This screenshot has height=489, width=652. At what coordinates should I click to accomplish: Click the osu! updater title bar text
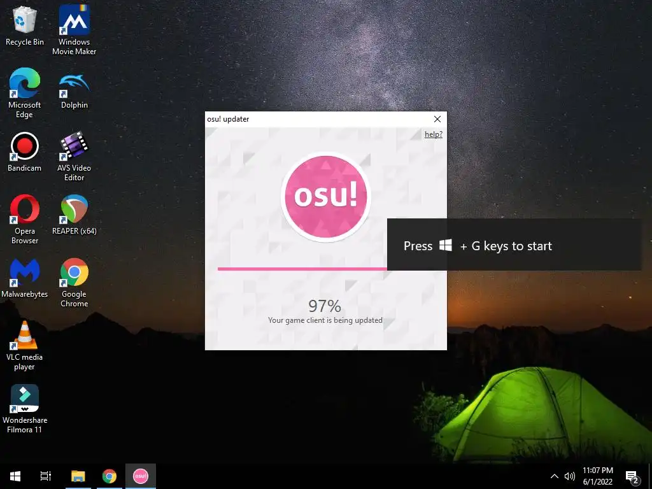(228, 119)
